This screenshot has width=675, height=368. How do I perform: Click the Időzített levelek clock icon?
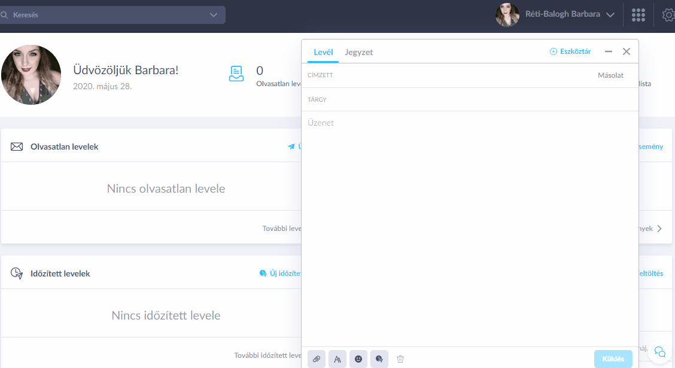click(17, 273)
